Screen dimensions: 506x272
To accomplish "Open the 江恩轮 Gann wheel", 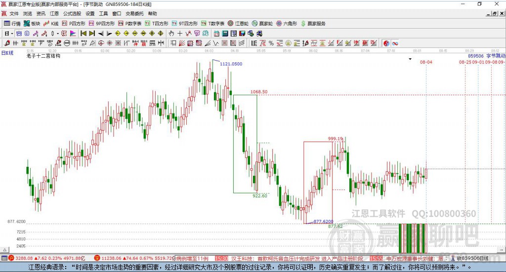I will (x=238, y=24).
